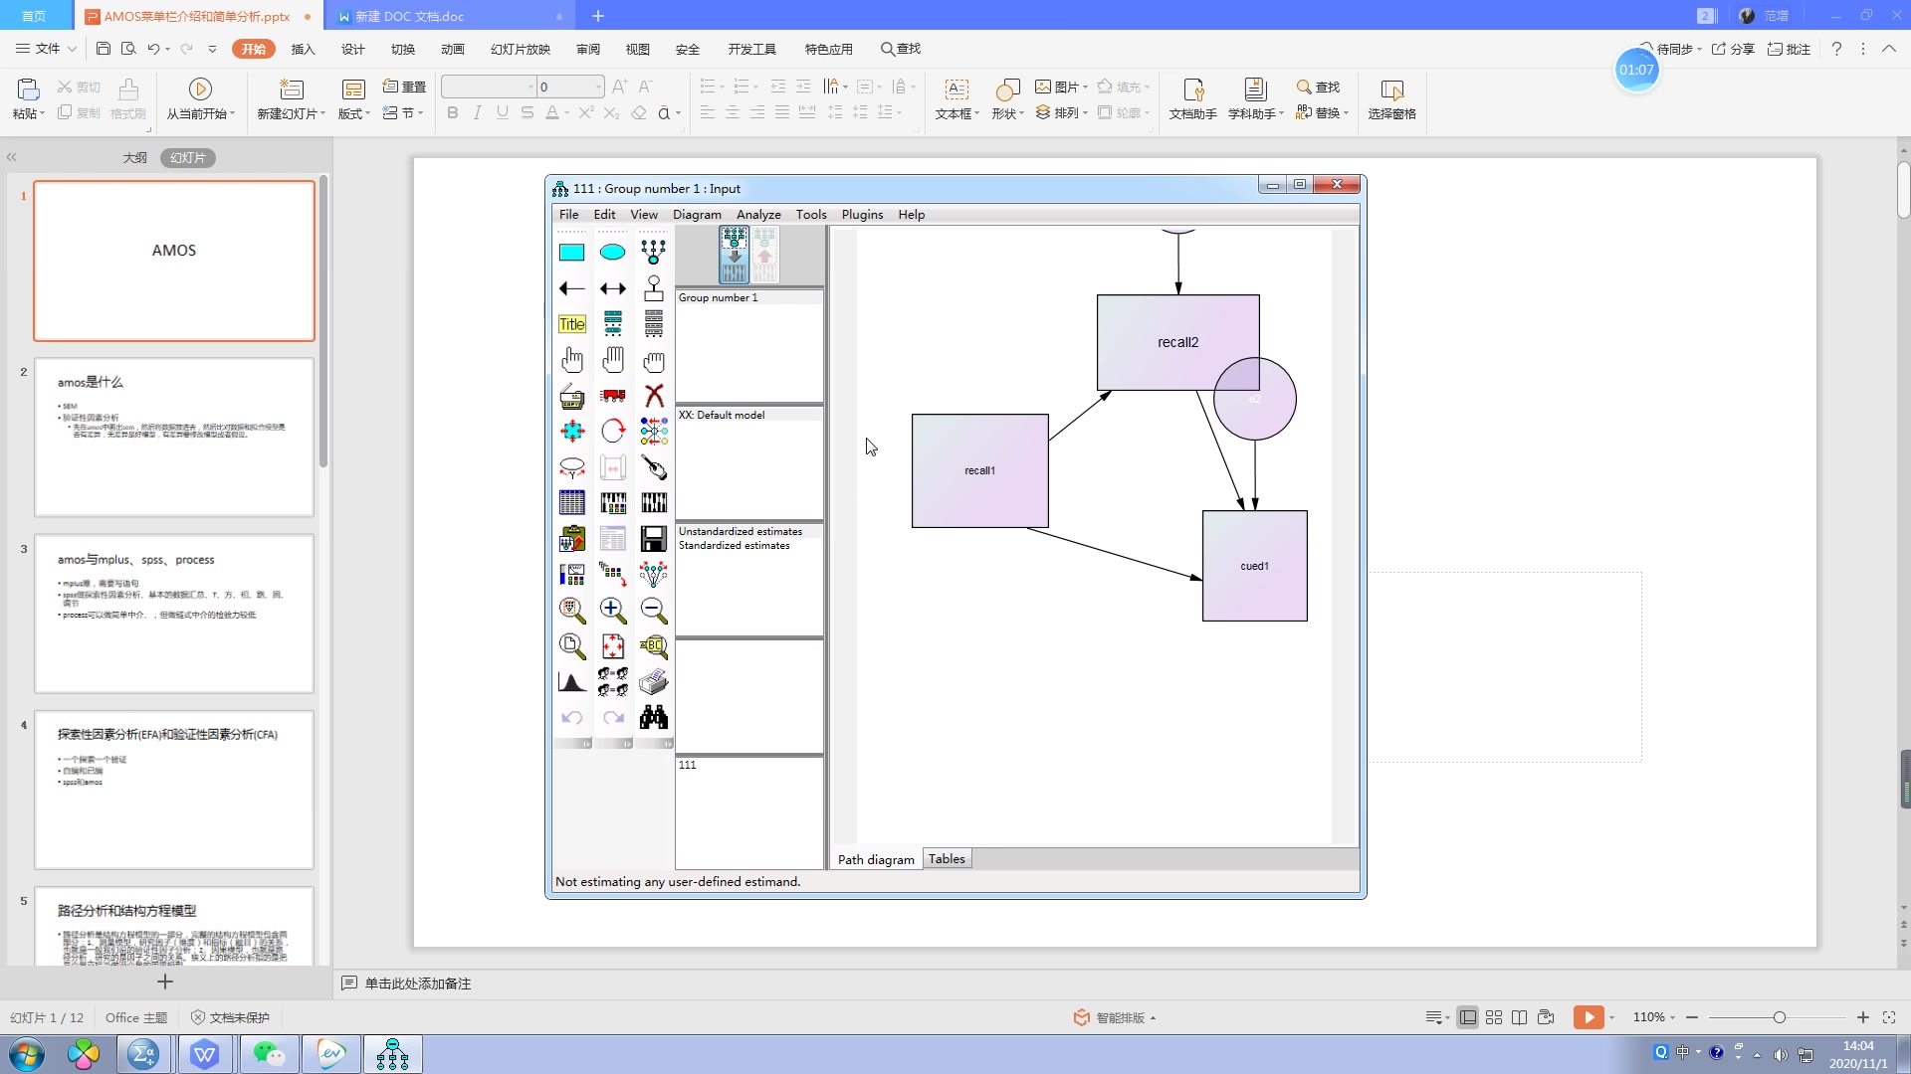Open print preview from quick access toolbar
Image resolution: width=1911 pixels, height=1074 pixels.
pyautogui.click(x=128, y=49)
